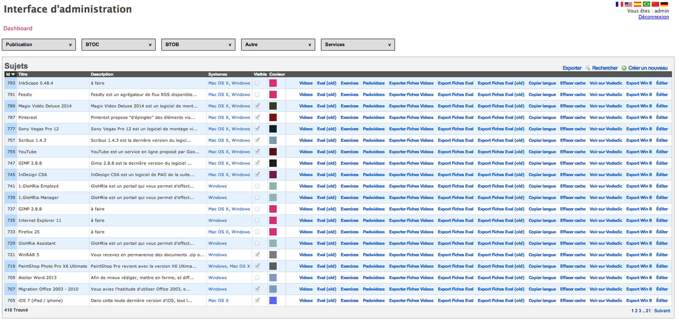Sort by the Description column header
The width and height of the screenshot is (679, 323).
[x=102, y=74]
